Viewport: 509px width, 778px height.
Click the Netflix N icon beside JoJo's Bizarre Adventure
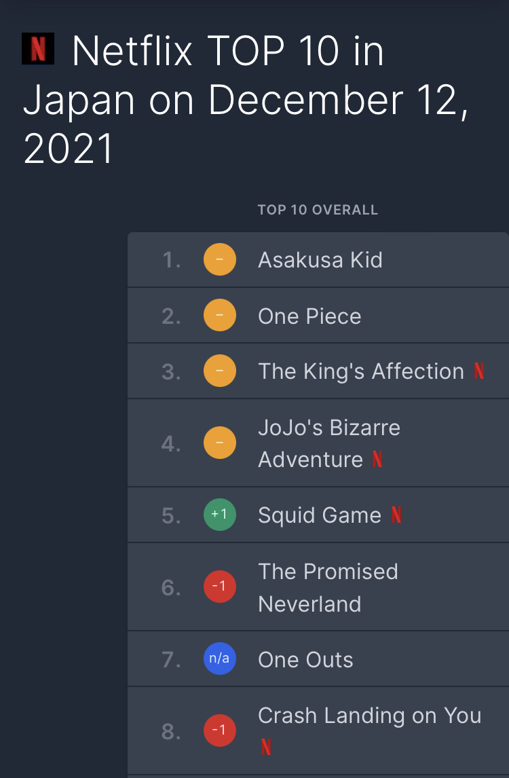pyautogui.click(x=377, y=459)
